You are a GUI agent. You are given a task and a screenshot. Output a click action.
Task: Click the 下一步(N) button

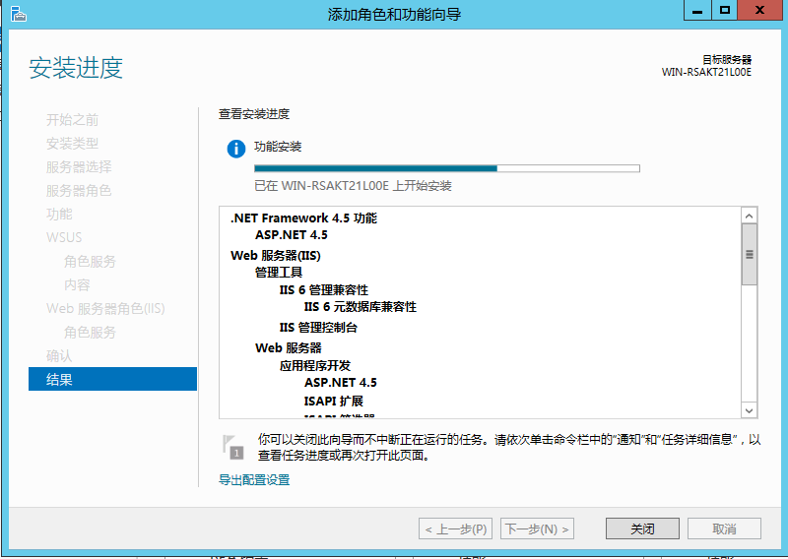click(x=537, y=528)
